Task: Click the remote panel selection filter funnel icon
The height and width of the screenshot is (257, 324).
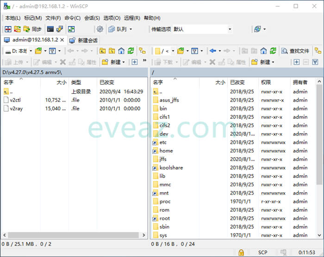Action: (x=315, y=62)
